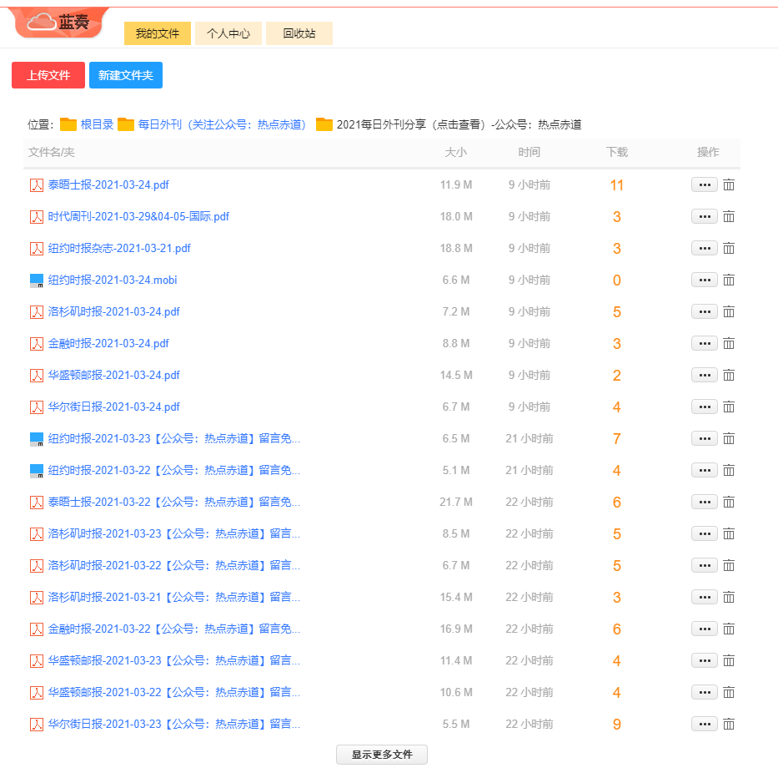Delete 泰晤士报-2021-03-24.pdf using its trash icon
This screenshot has width=778, height=778.
pos(728,184)
